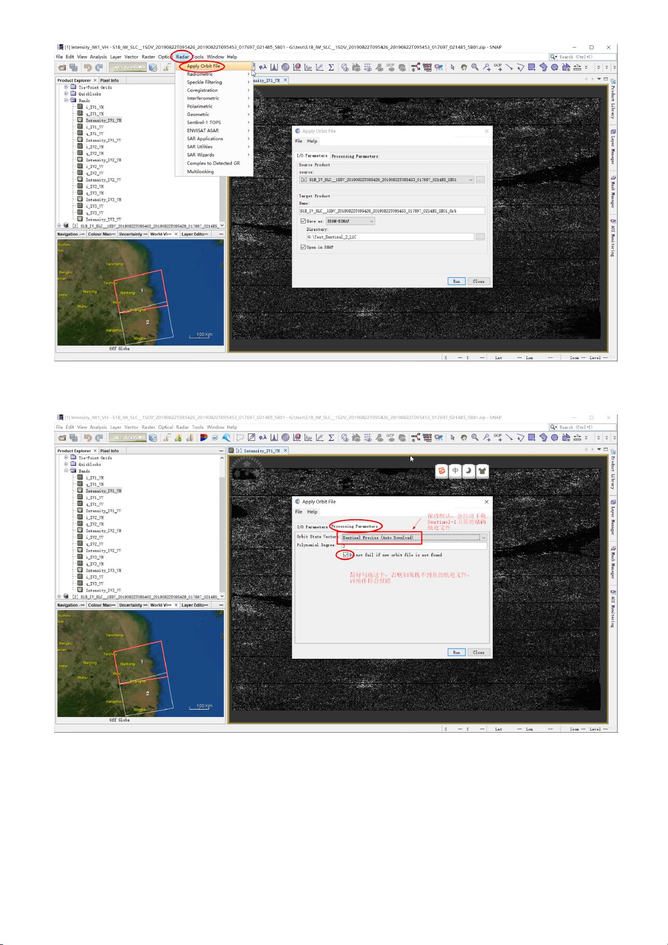Open the Geometric submenu in Radar menu
The image size is (668, 945).
(x=214, y=114)
